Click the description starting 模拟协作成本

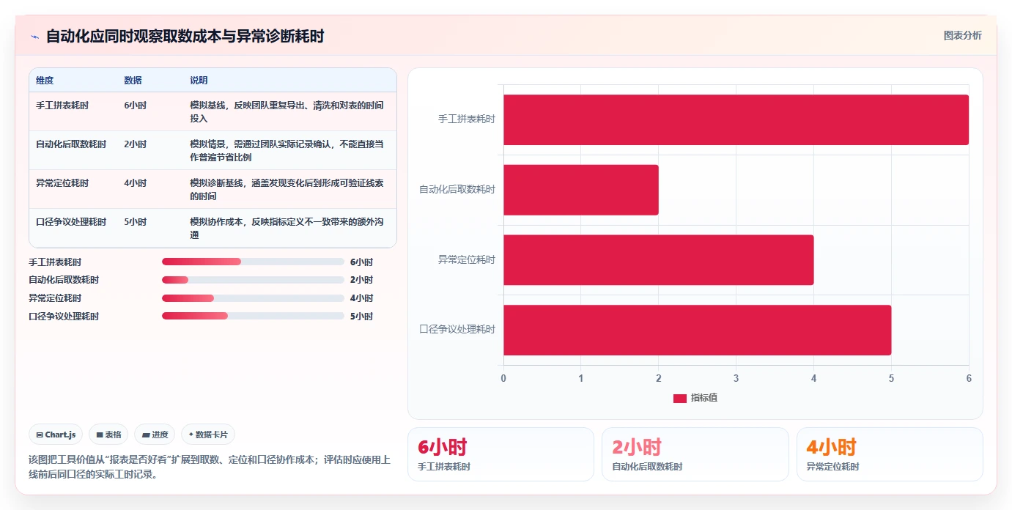[x=287, y=229]
